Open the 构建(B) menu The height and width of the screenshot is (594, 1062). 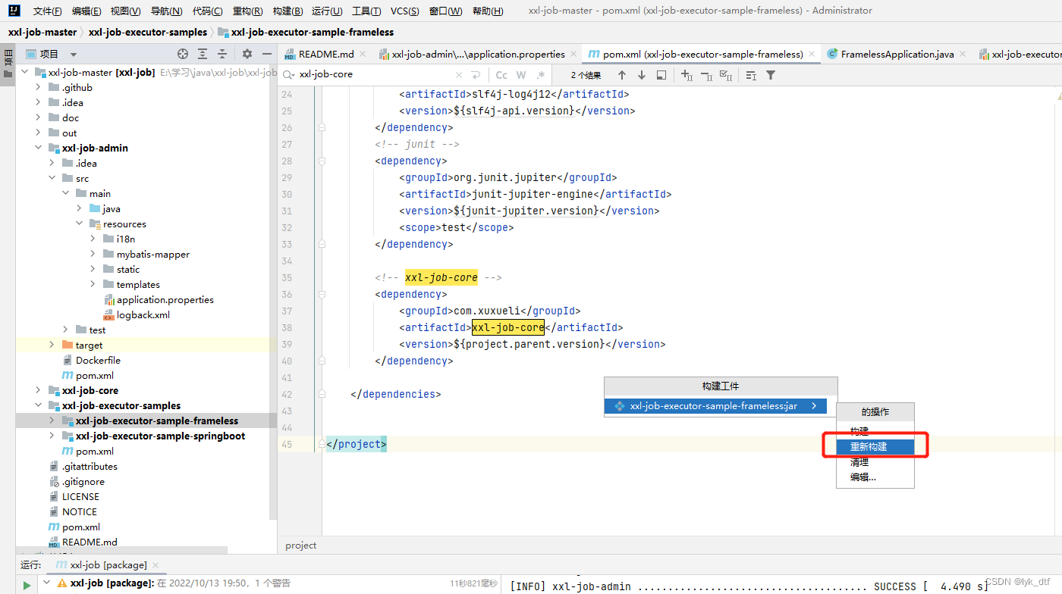(287, 11)
